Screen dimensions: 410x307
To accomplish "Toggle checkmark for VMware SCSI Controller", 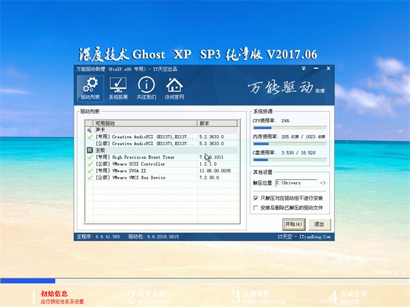I will tap(90, 164).
